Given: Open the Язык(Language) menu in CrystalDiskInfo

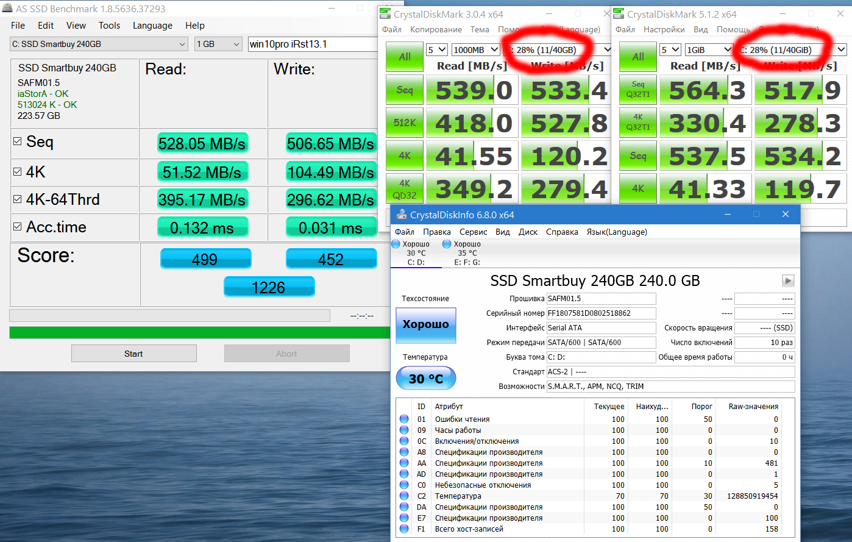Looking at the screenshot, I should (617, 232).
